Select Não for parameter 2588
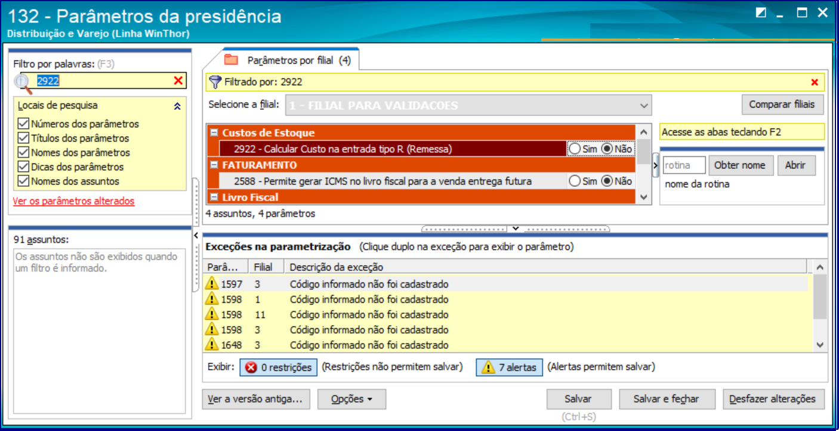The height and width of the screenshot is (431, 839). pos(607,181)
